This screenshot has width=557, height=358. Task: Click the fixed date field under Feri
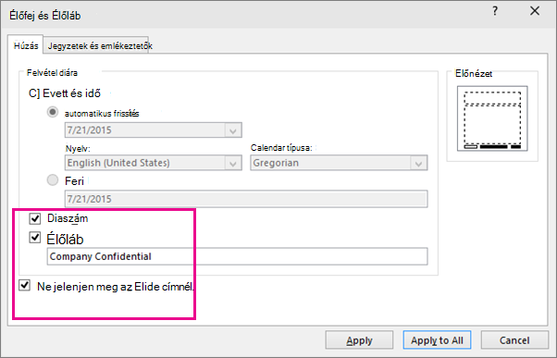[x=246, y=199]
